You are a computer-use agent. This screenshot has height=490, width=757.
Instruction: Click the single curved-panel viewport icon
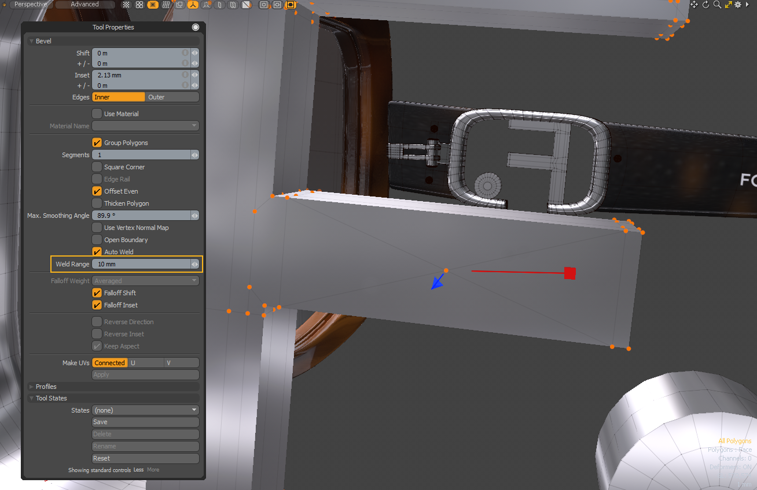click(220, 5)
